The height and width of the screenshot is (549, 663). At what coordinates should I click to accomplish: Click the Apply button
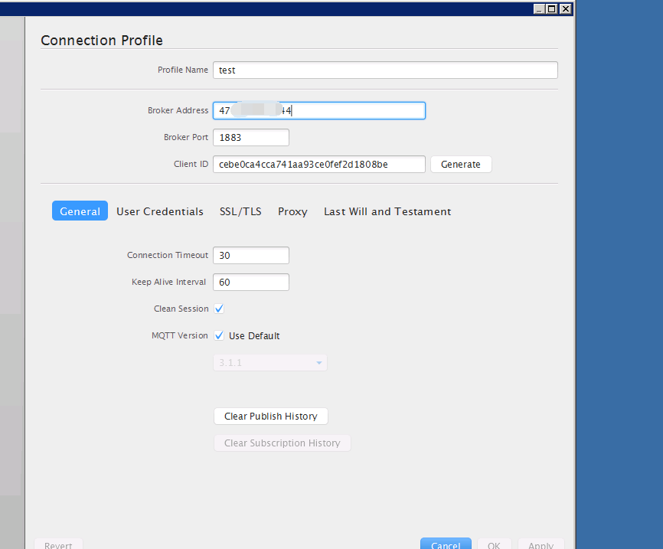tap(541, 544)
